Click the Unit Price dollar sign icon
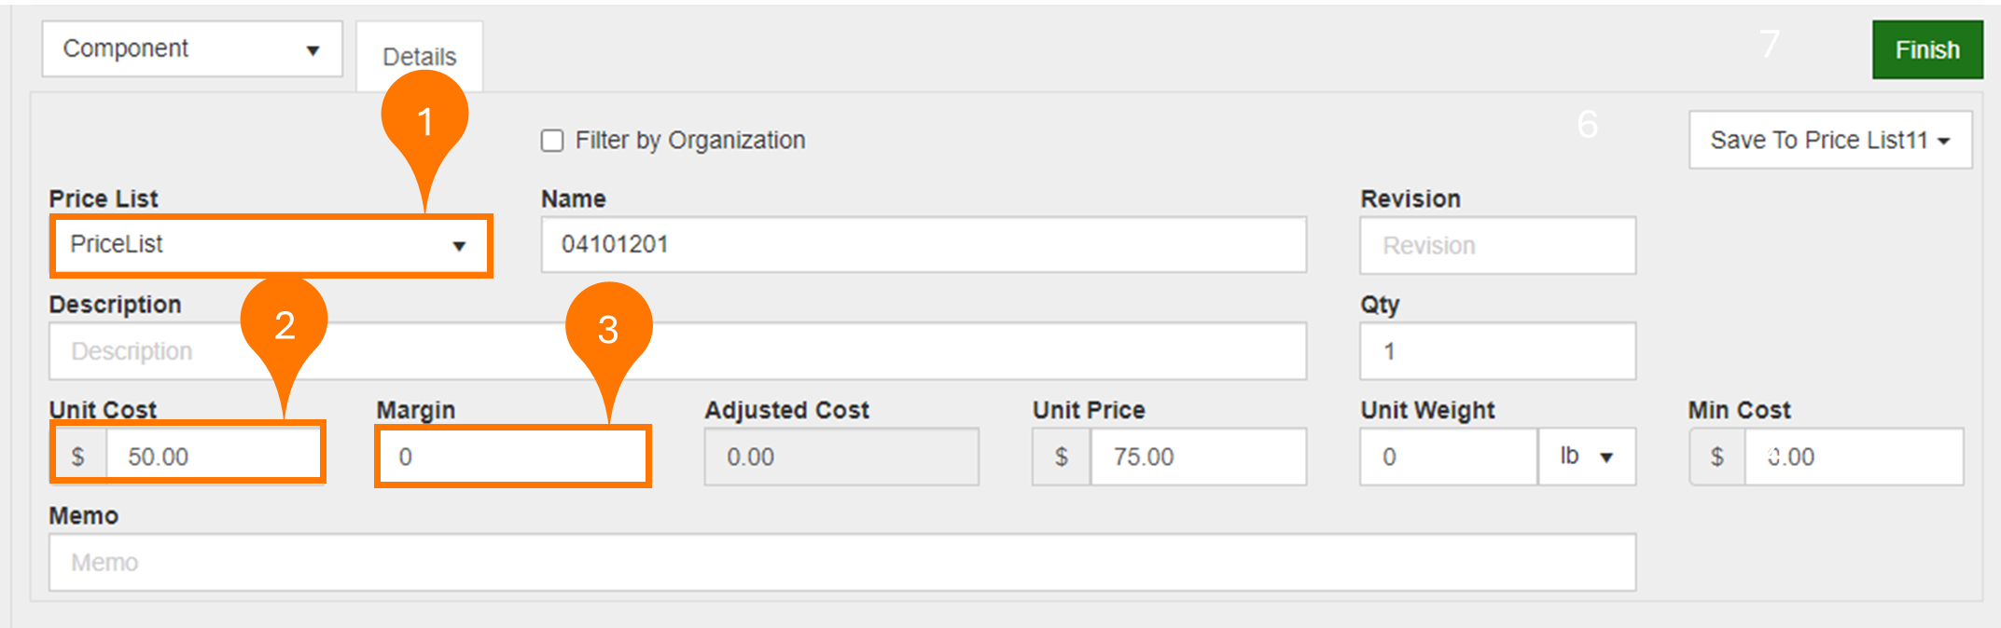 coord(1062,457)
